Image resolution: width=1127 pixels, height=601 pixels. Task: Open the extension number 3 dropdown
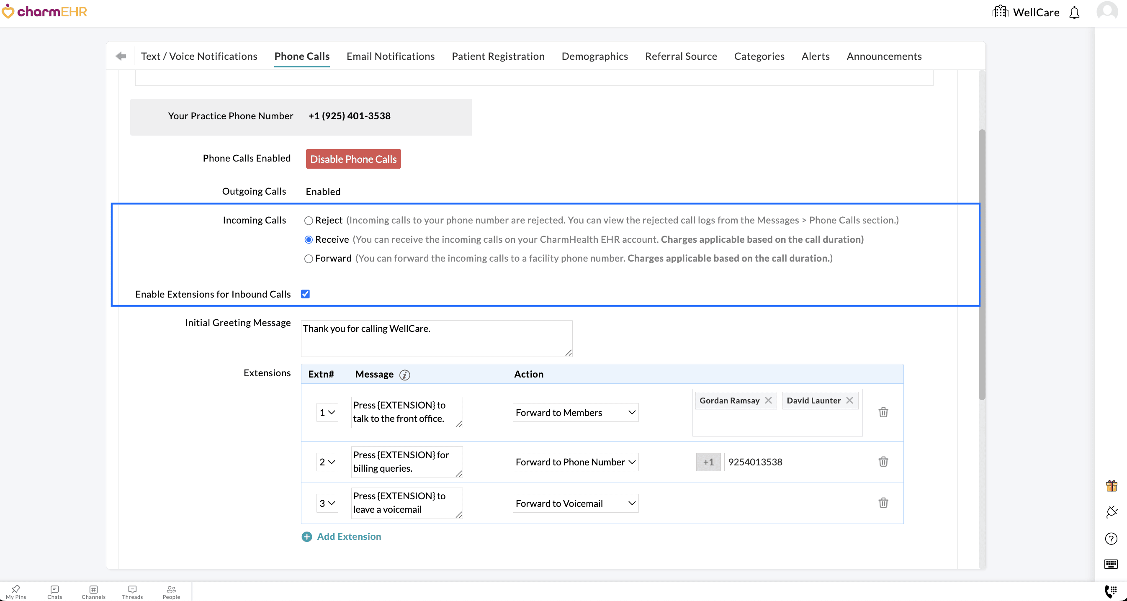tap(327, 503)
